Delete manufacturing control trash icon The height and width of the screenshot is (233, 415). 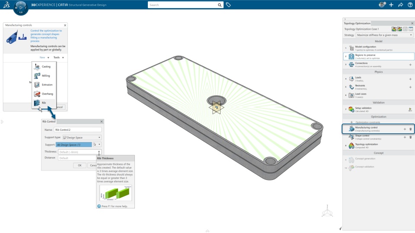(x=411, y=129)
